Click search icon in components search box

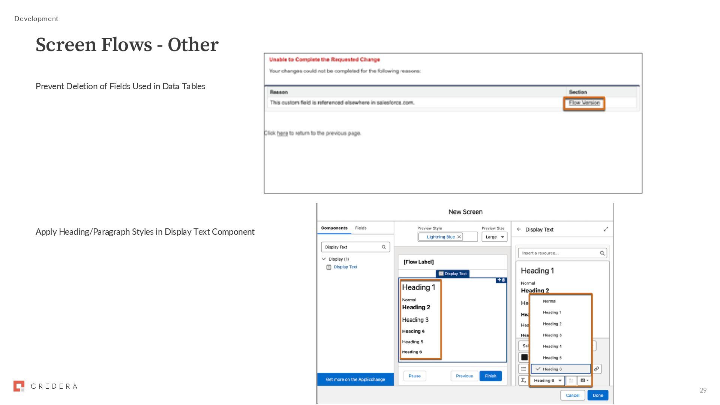coord(384,247)
